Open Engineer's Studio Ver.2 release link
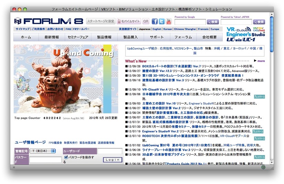This screenshot has width=284, height=184. [160, 131]
